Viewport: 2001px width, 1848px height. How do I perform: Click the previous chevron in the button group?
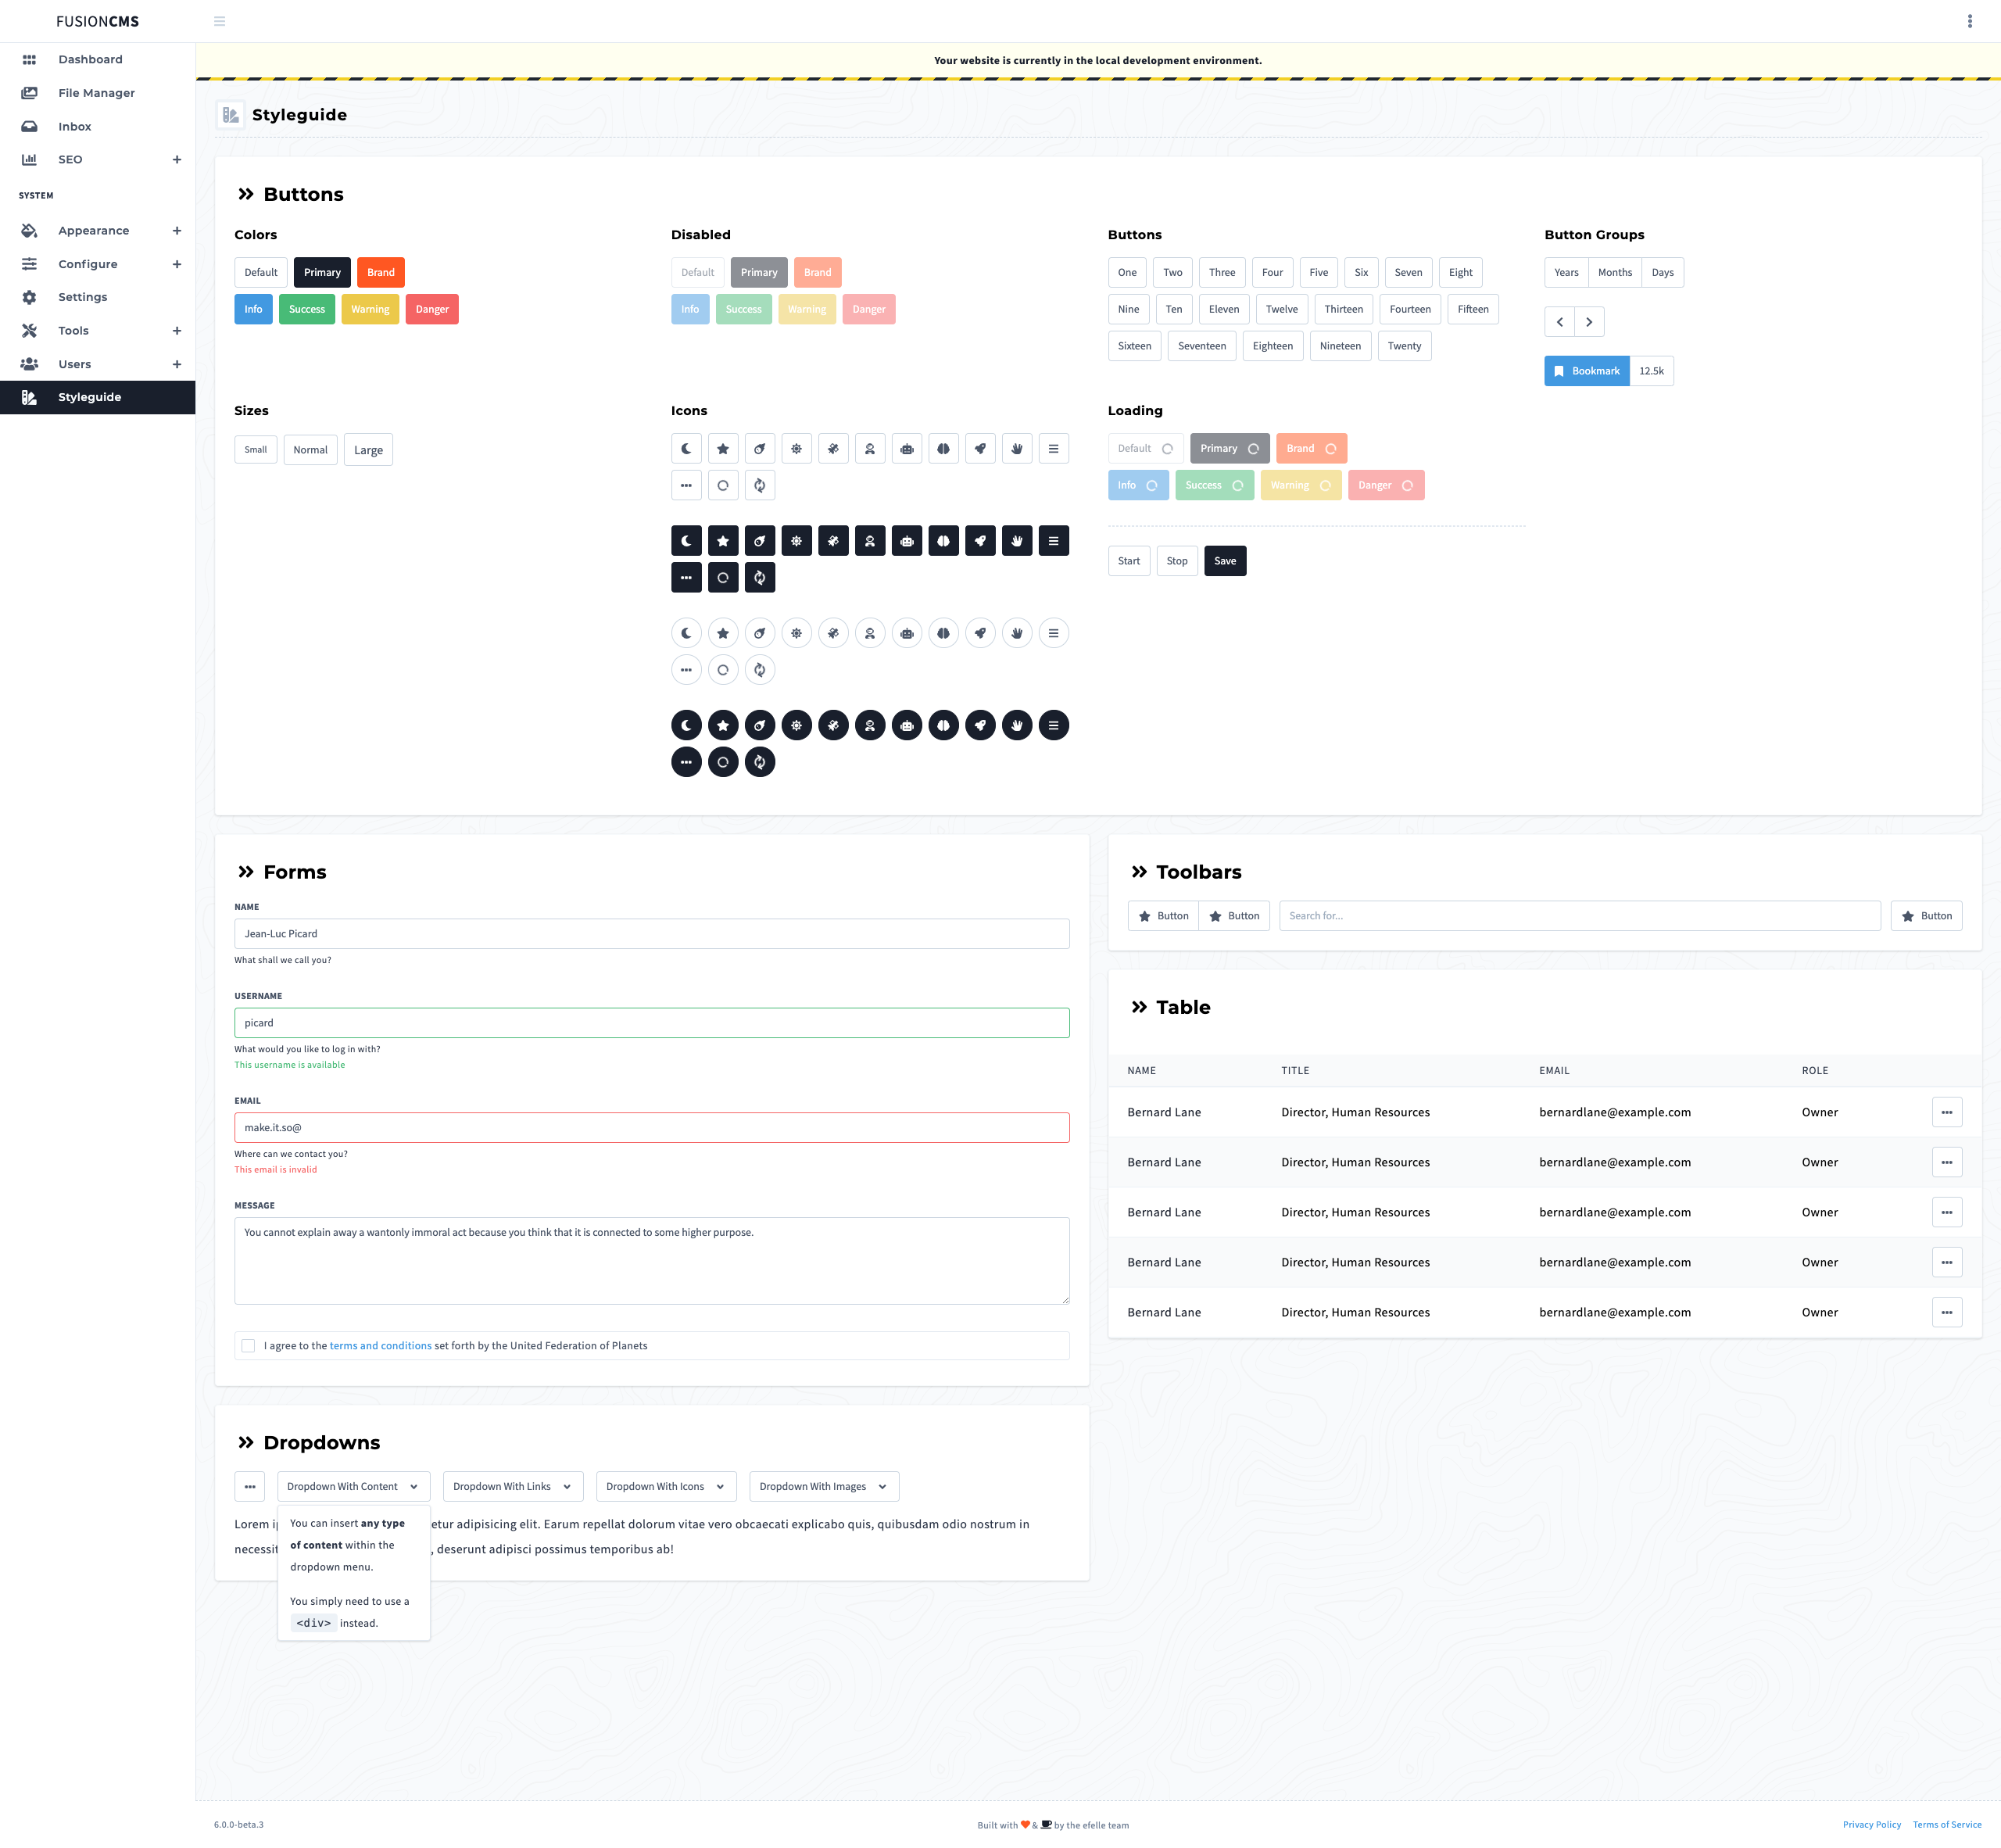pyautogui.click(x=1559, y=322)
